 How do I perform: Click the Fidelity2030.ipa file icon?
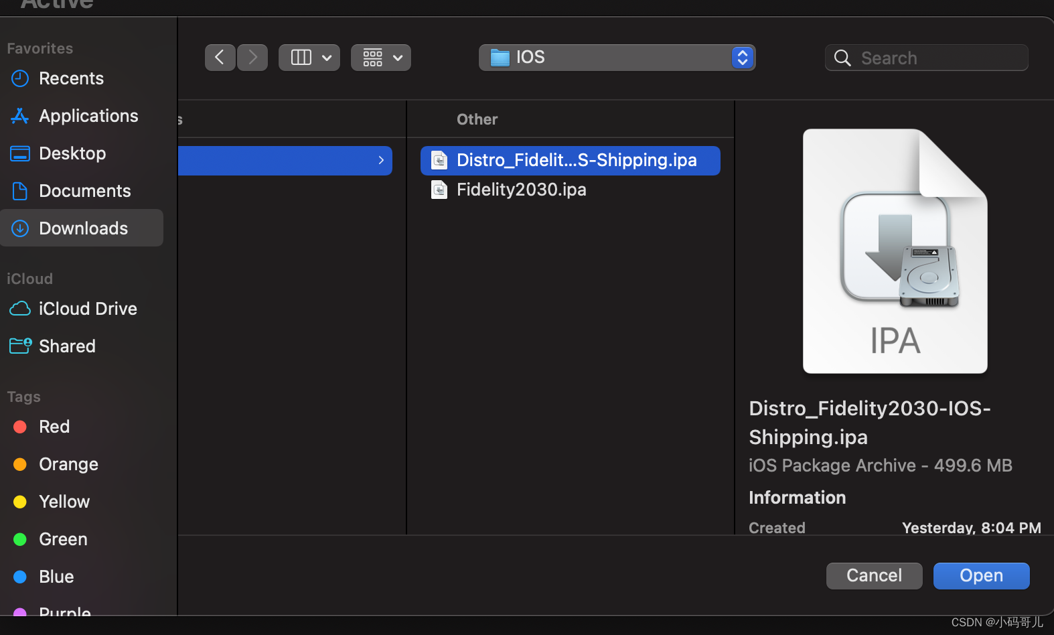click(x=439, y=190)
